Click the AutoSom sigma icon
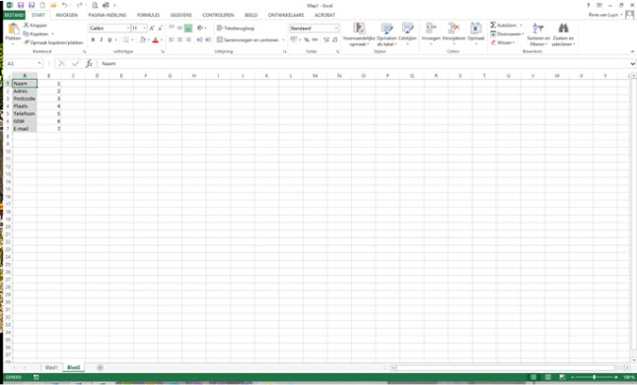The image size is (637, 385). point(493,26)
